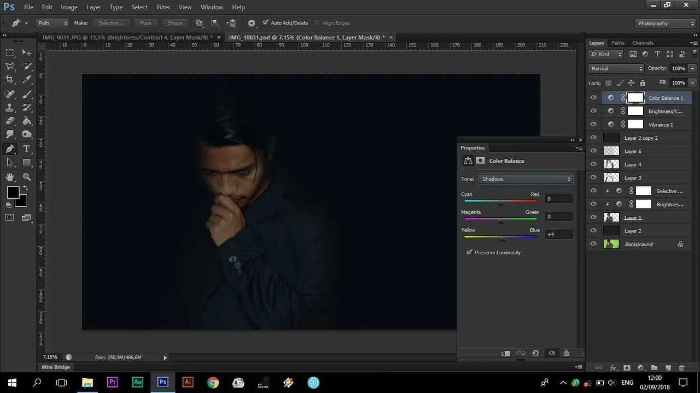This screenshot has height=393, width=700.
Task: Click the Shape make button
Action: click(x=176, y=23)
